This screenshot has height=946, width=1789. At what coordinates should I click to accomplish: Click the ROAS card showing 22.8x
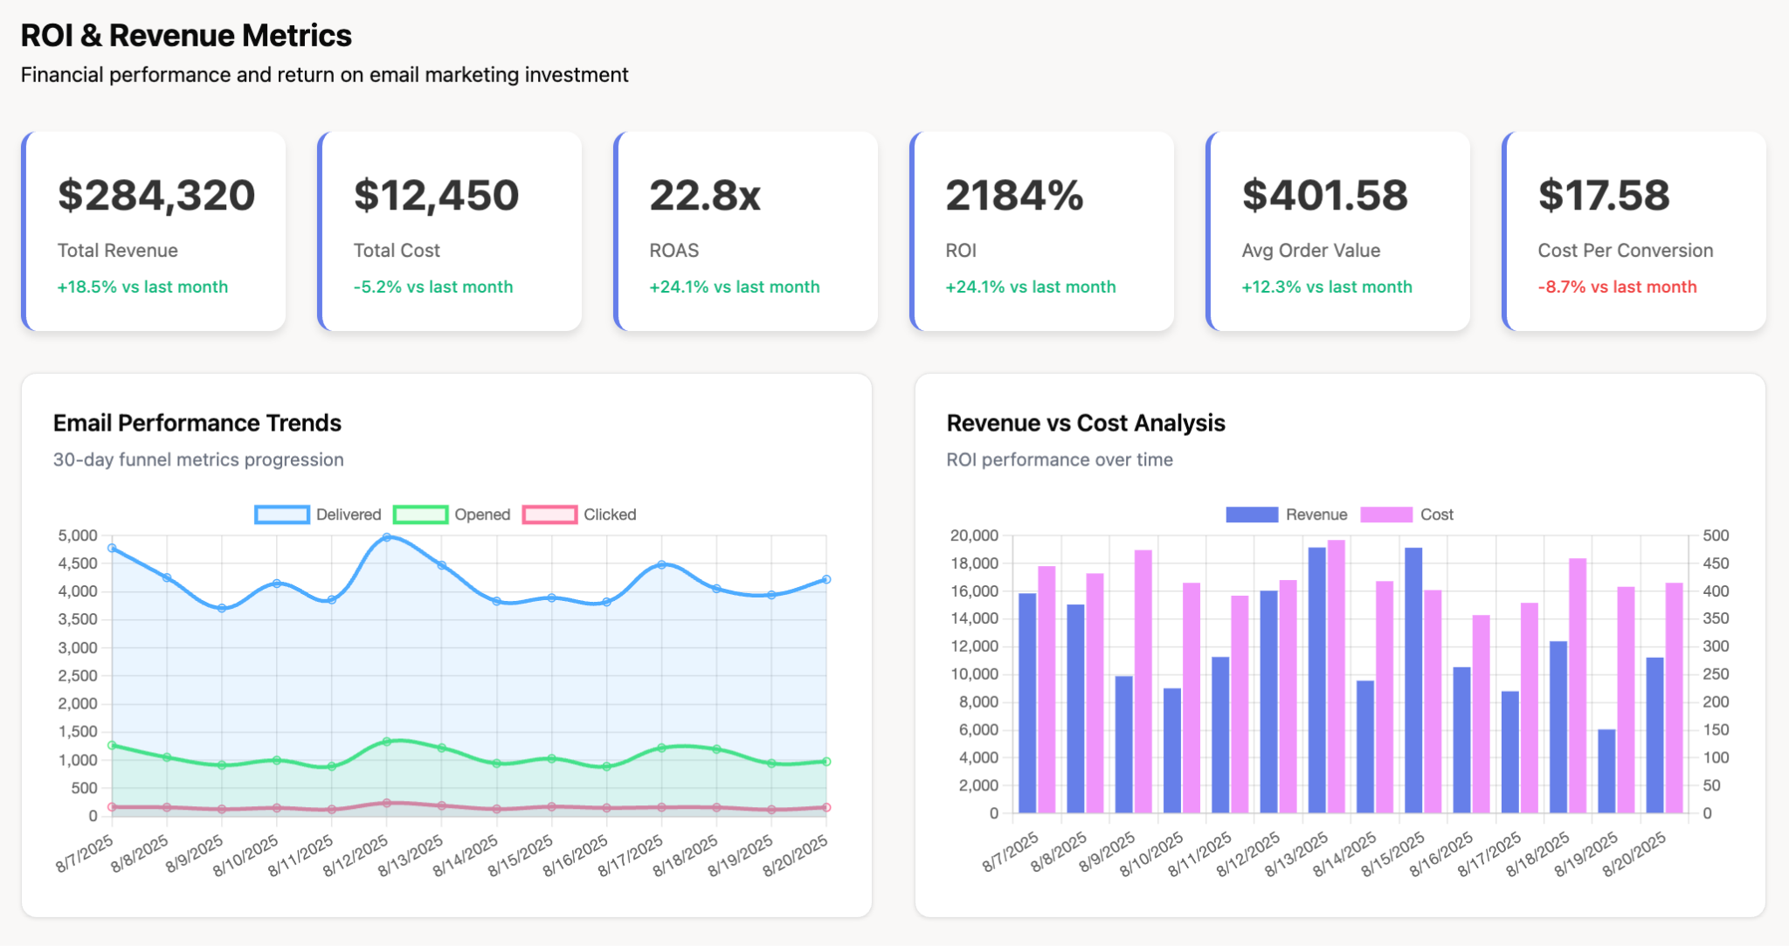pyautogui.click(x=745, y=230)
